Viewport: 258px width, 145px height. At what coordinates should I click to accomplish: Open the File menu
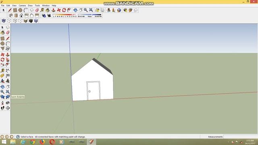(3, 5)
